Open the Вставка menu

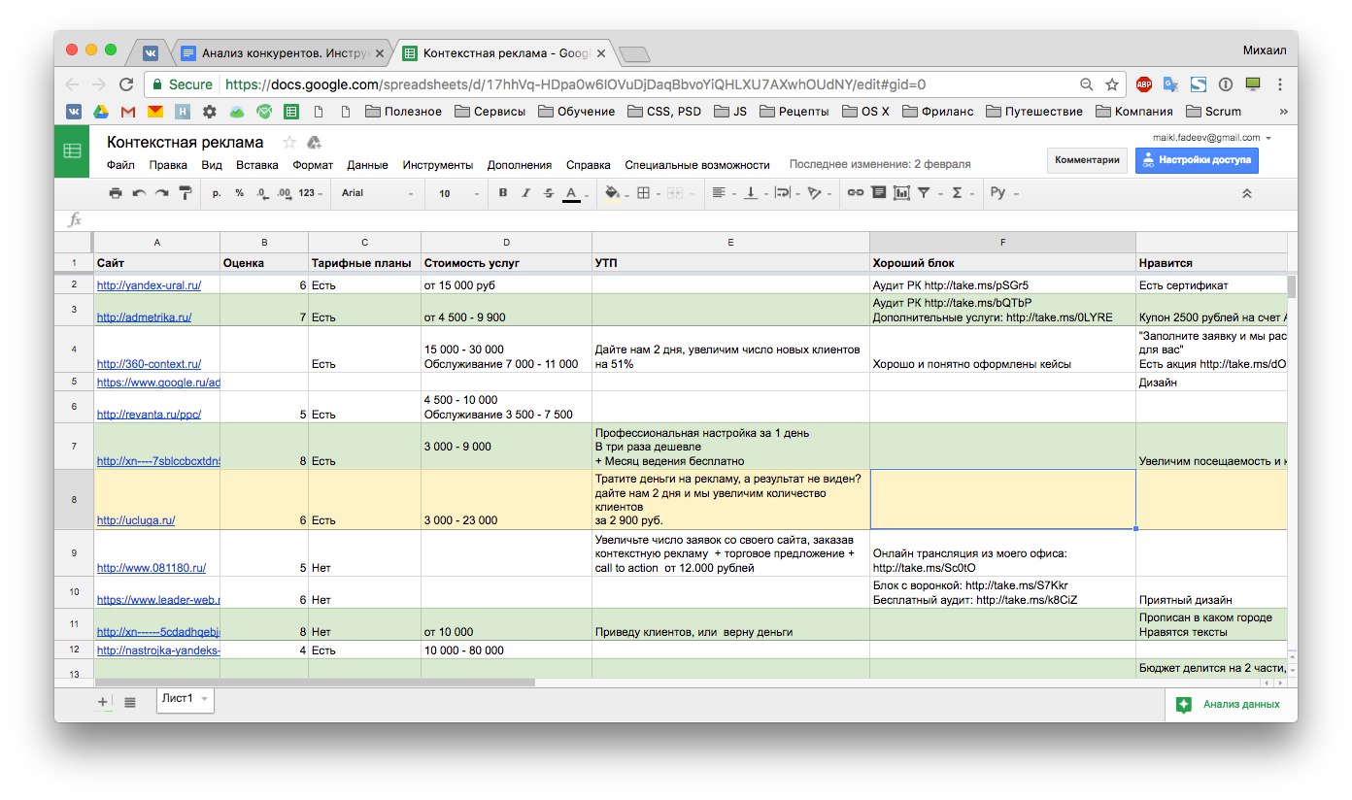point(256,165)
